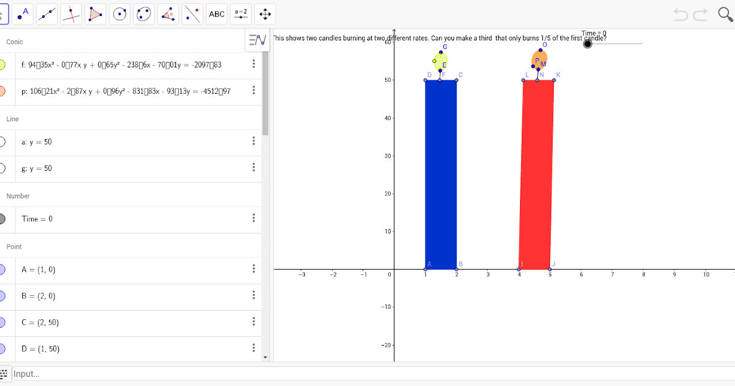Toggle the algebra style bar button
735x386 pixels.
(x=258, y=40)
